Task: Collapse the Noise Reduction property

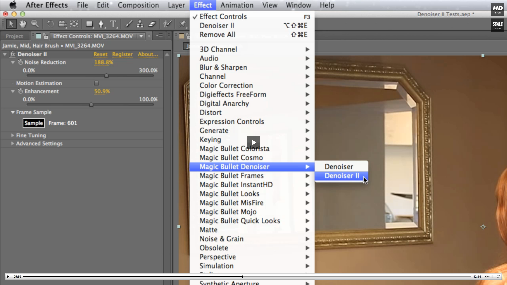Action: click(13, 63)
